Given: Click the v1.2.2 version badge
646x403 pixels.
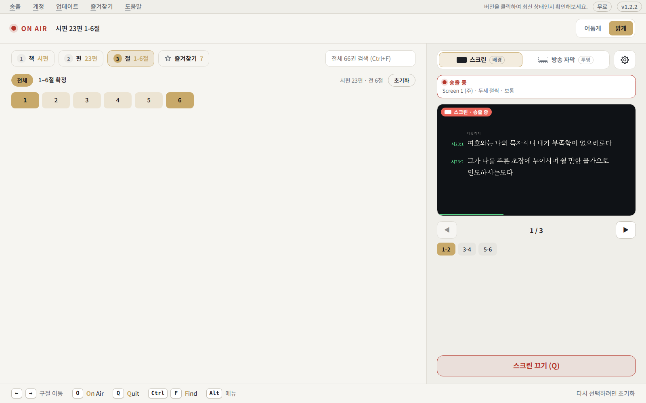Looking at the screenshot, I should [x=629, y=7].
